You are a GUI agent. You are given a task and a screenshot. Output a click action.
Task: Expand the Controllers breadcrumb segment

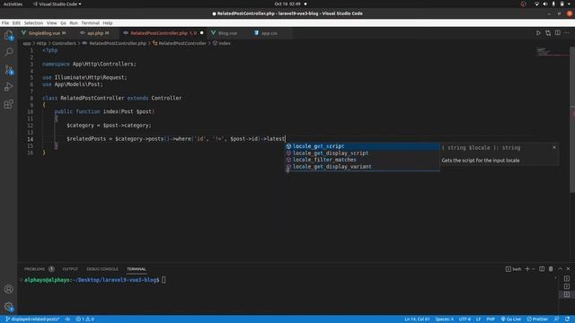(64, 43)
